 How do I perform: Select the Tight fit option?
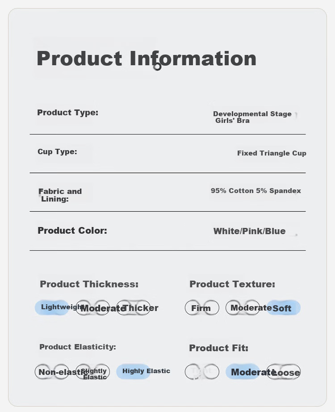[202, 371]
